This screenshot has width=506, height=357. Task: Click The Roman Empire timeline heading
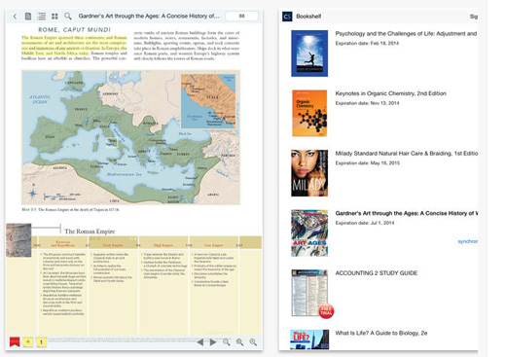tap(90, 232)
